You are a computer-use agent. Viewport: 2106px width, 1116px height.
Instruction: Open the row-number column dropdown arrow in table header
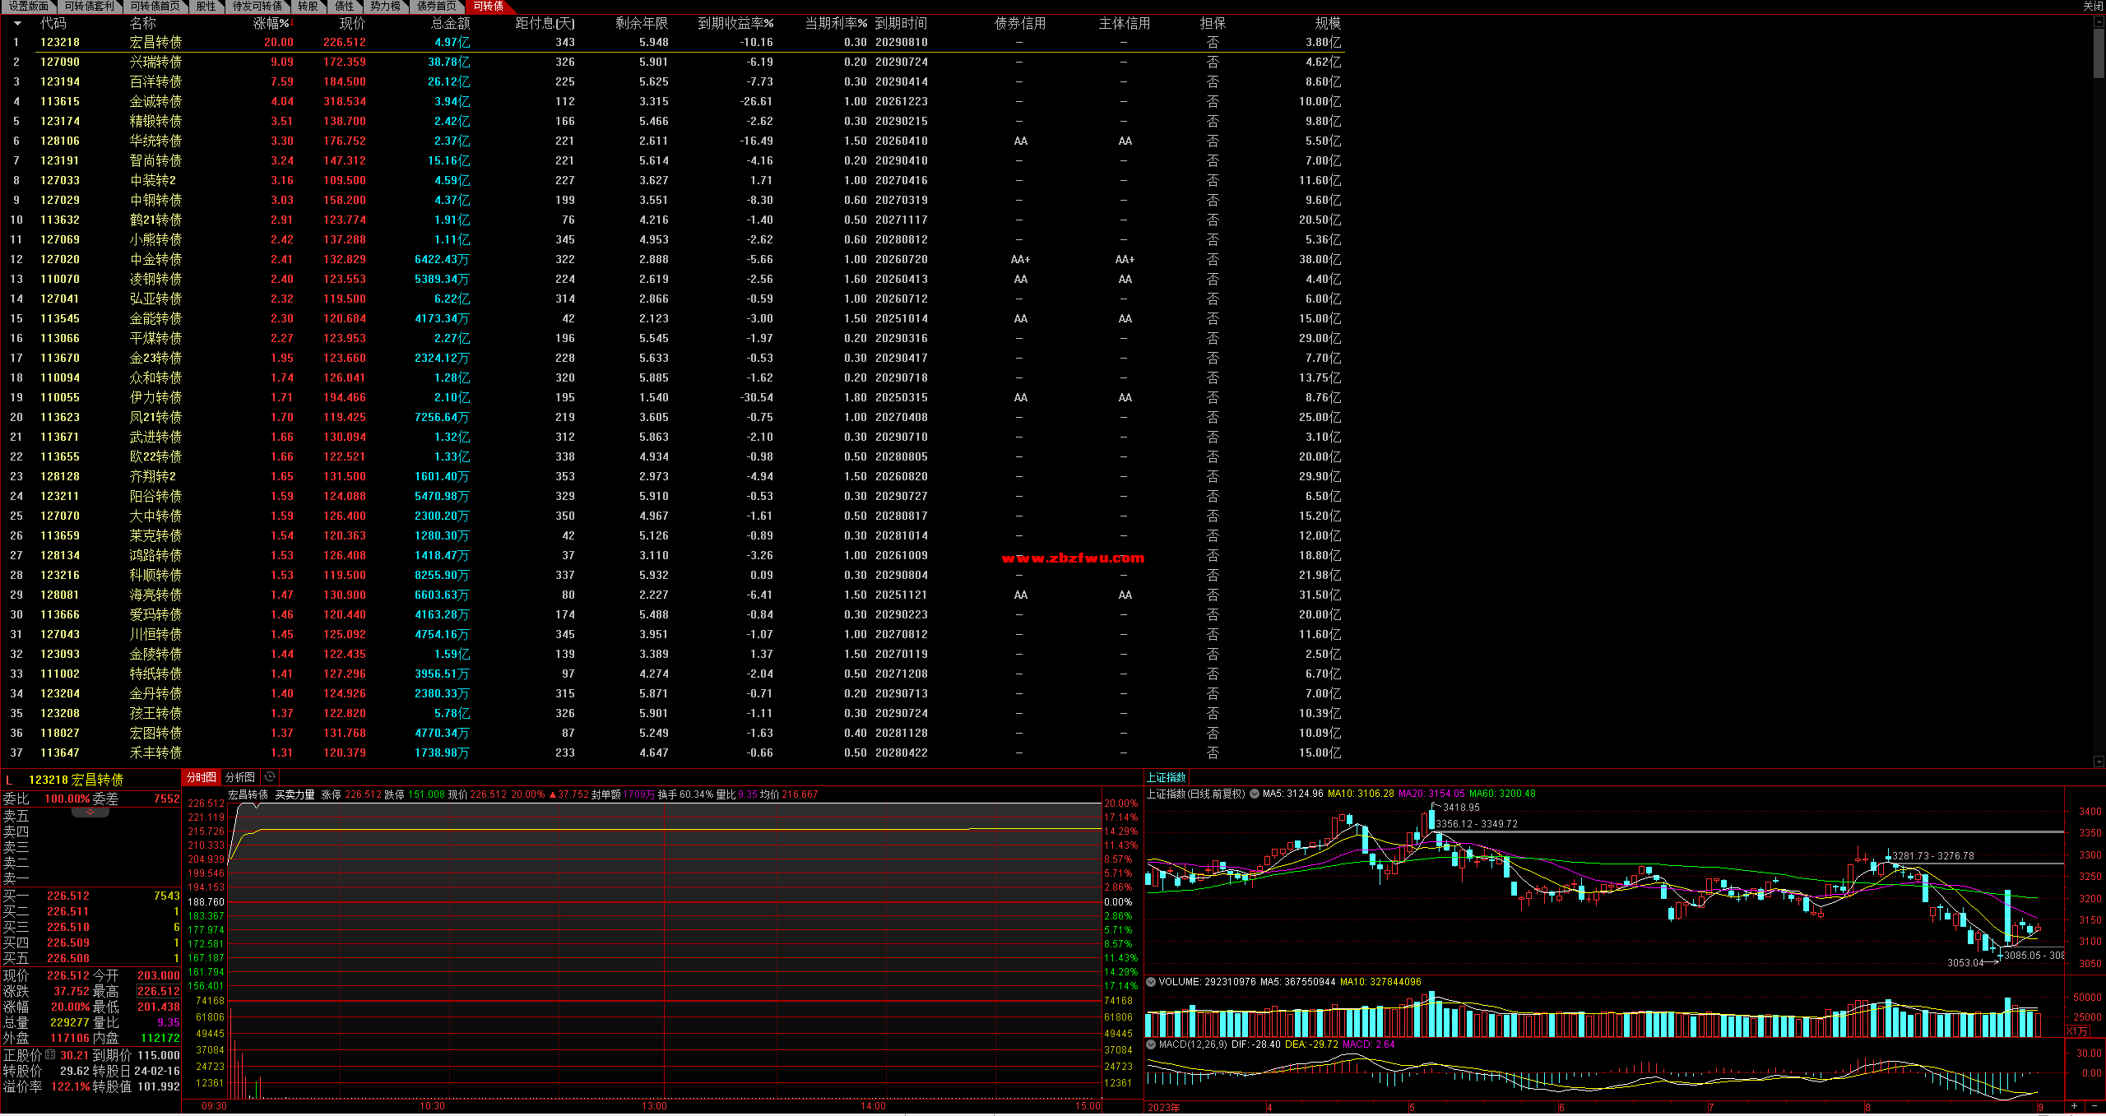(x=17, y=24)
